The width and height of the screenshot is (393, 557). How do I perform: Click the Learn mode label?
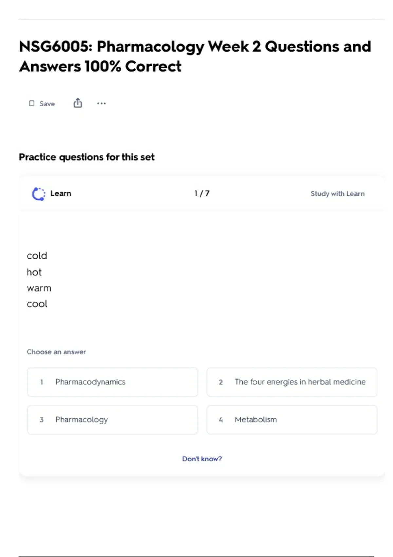61,193
